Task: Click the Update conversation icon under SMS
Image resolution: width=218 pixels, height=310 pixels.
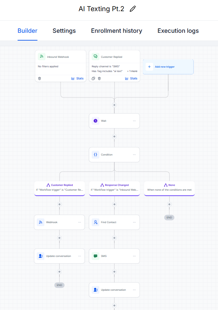Action: [x=95, y=290]
